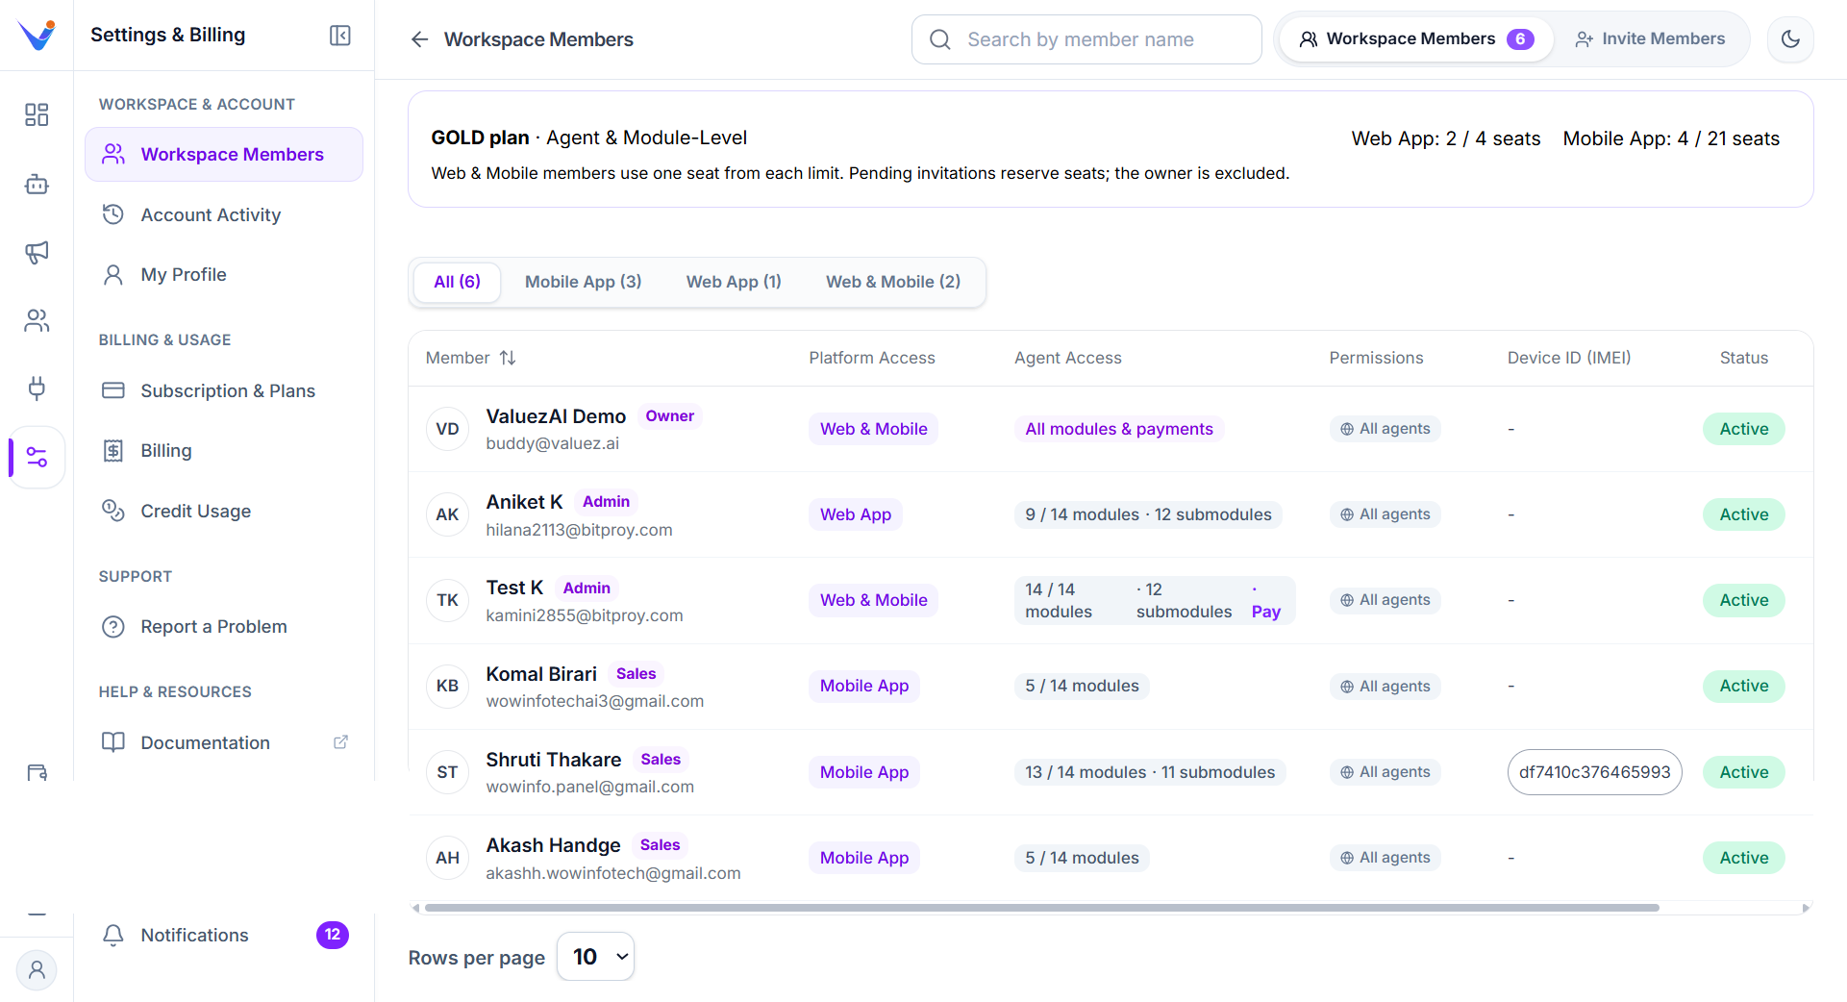The image size is (1847, 1002).
Task: Click the ST avatar for Shruti Thakare
Action: (x=447, y=772)
